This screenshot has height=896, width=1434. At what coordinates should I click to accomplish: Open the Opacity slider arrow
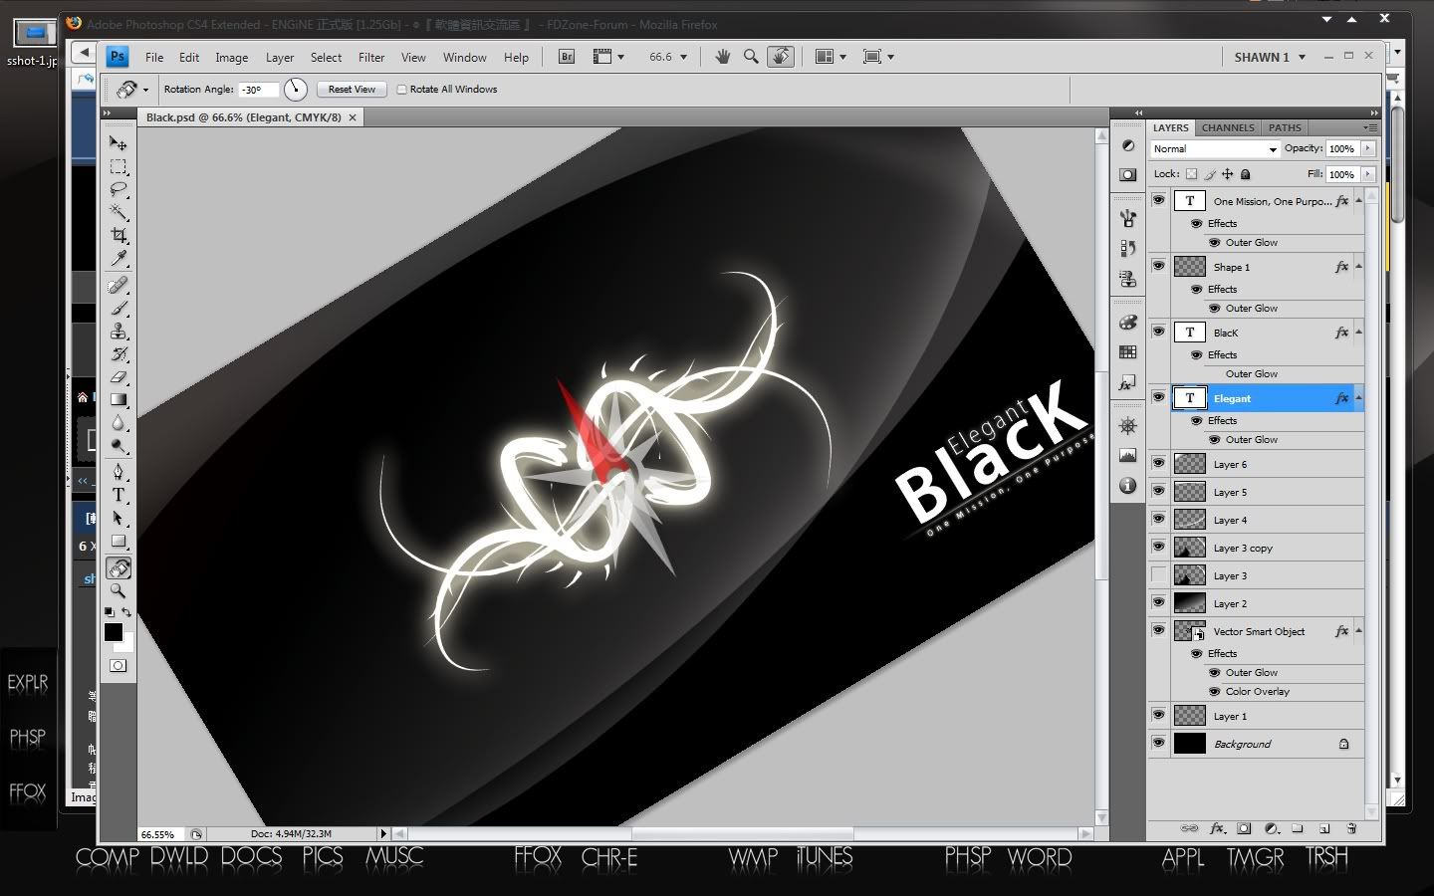(x=1368, y=149)
